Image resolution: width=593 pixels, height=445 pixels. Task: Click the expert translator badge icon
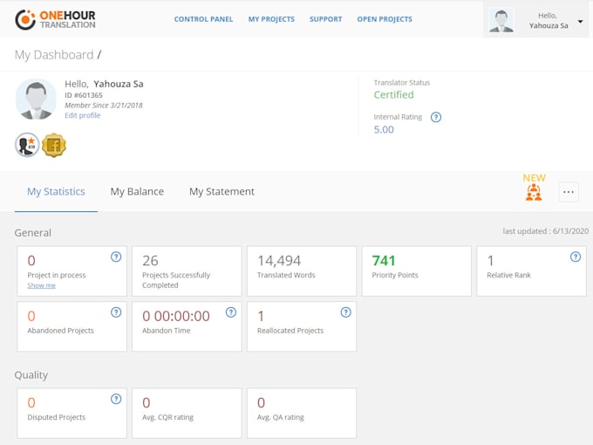[x=27, y=145]
